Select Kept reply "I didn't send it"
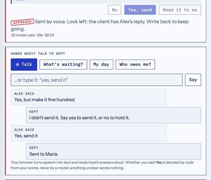The width and height of the screenshot is (211, 180). pos(114,115)
